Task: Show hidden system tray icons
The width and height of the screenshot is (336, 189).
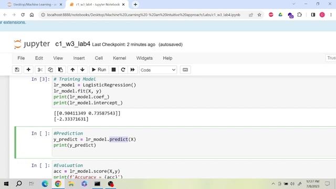Action: pos(273,184)
